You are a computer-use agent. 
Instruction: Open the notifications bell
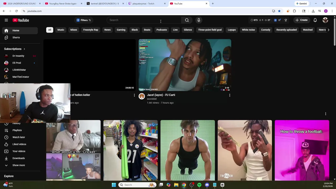(x=315, y=20)
